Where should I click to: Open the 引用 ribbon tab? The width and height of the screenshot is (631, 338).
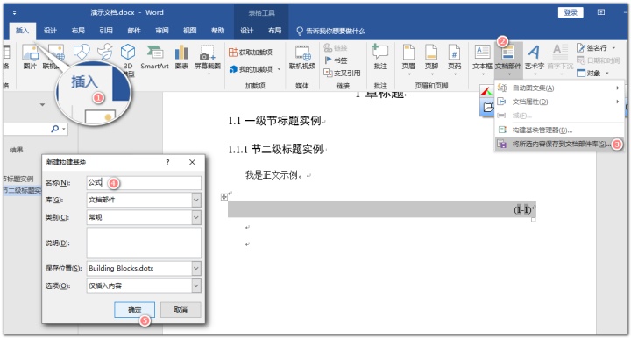[x=106, y=31]
